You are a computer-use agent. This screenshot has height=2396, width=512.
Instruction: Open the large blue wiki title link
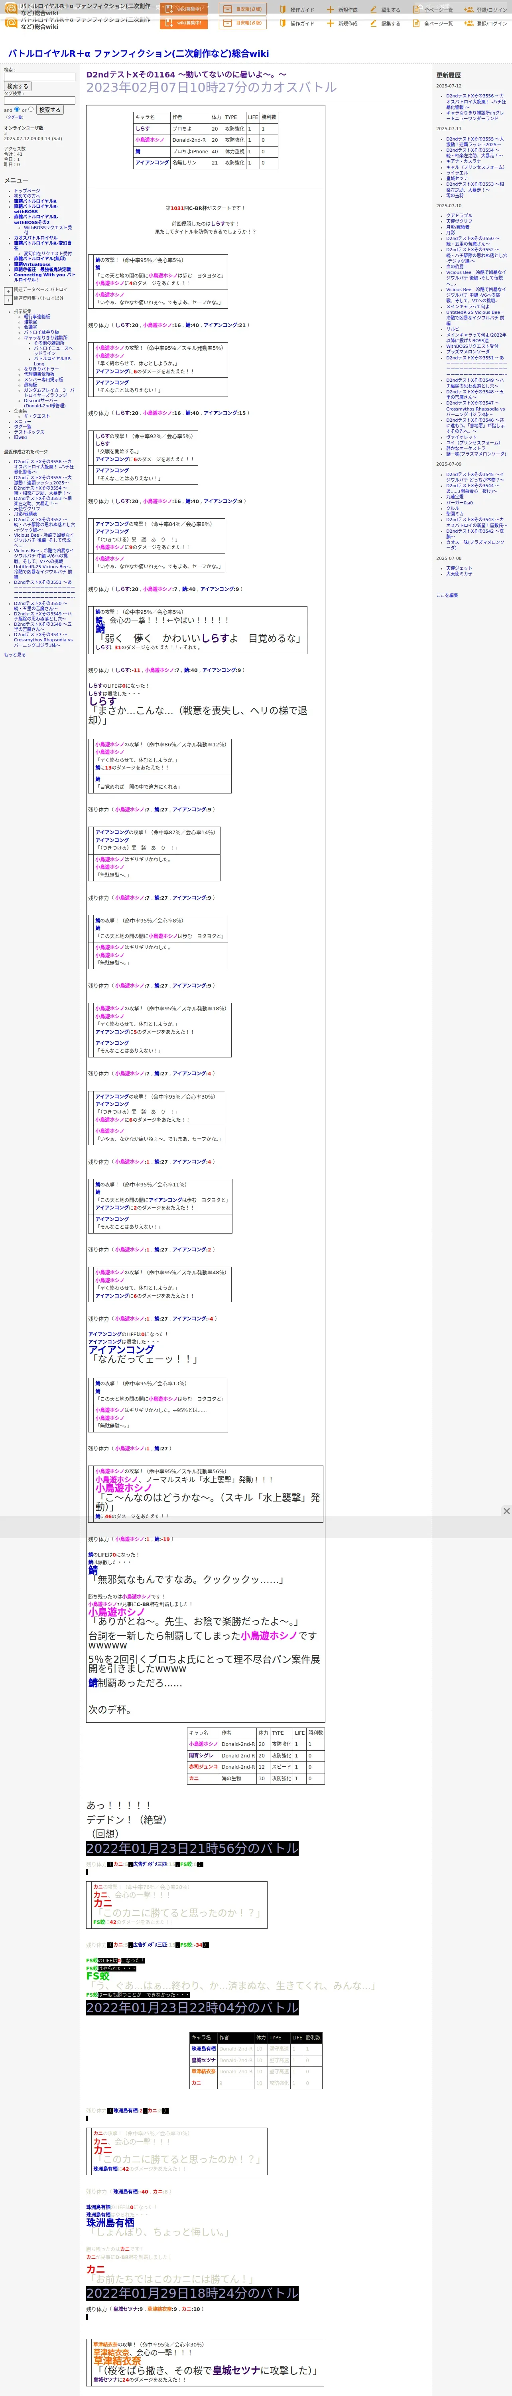point(138,54)
